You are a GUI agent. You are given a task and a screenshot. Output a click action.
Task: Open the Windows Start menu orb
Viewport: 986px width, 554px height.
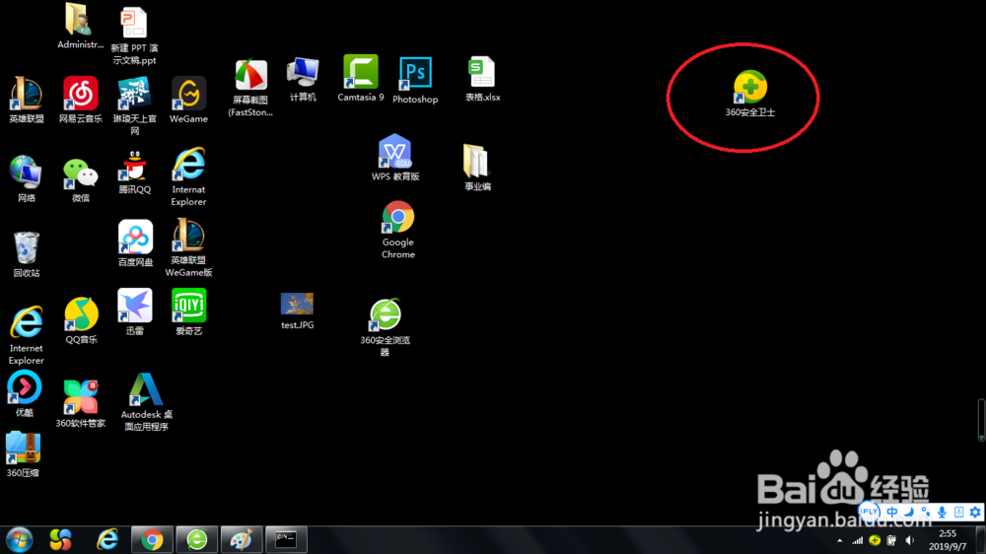(x=20, y=539)
